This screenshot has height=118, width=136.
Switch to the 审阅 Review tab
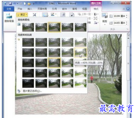[74, 9]
